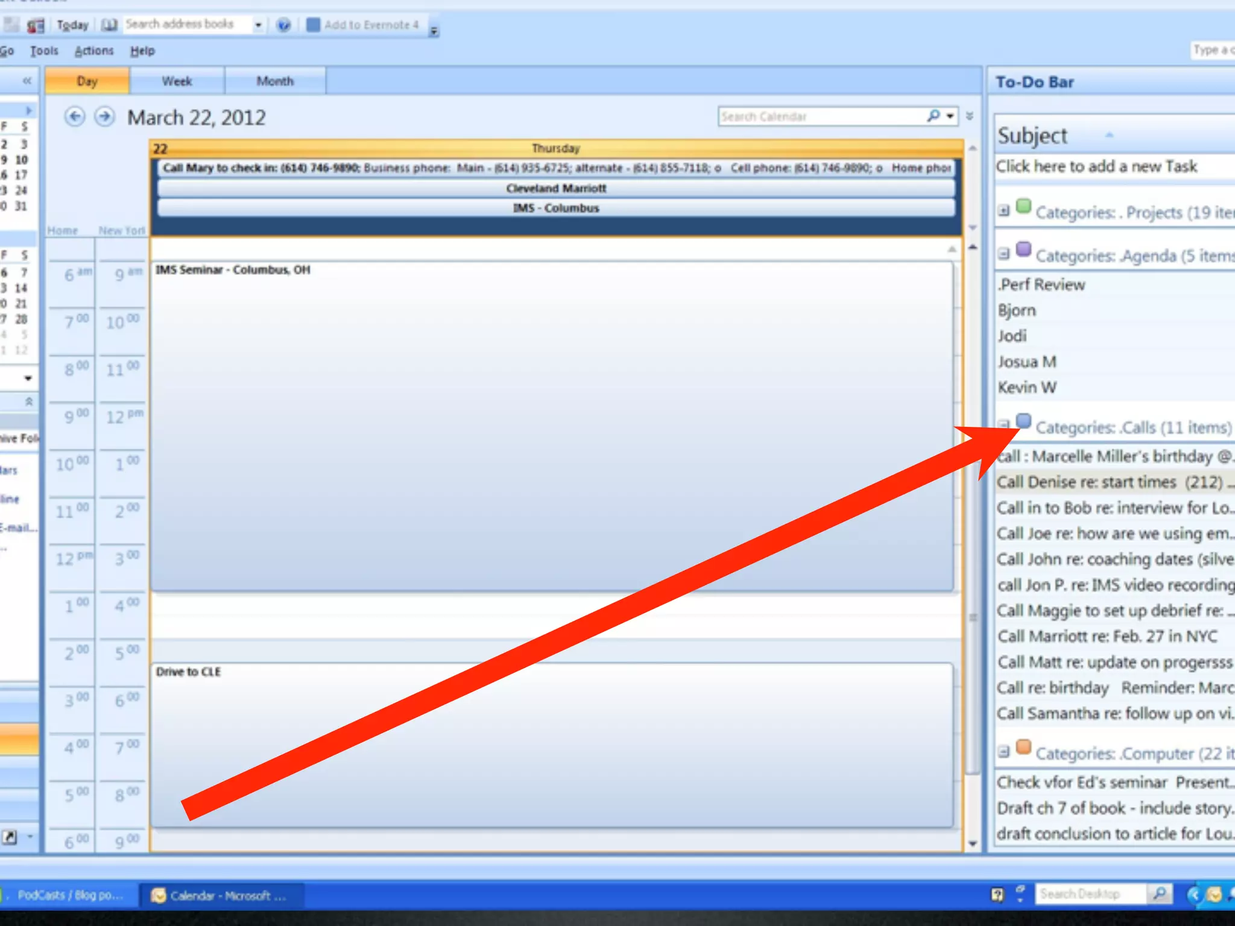The width and height of the screenshot is (1235, 926).
Task: Open the IMS Seminar - Columbus appointment
Action: (x=233, y=270)
